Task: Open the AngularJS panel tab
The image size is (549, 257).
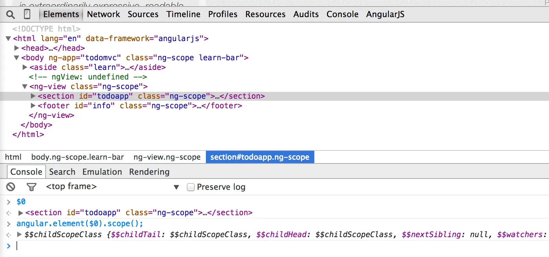Action: pos(385,14)
